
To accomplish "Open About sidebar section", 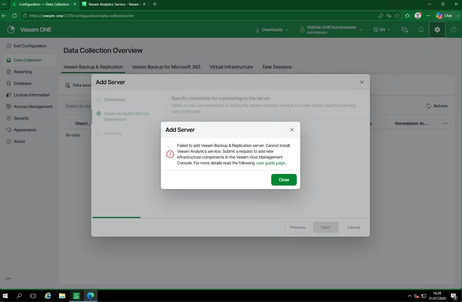I will tap(16, 141).
